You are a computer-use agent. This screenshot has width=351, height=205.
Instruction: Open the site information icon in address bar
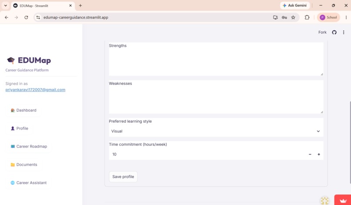click(x=38, y=17)
